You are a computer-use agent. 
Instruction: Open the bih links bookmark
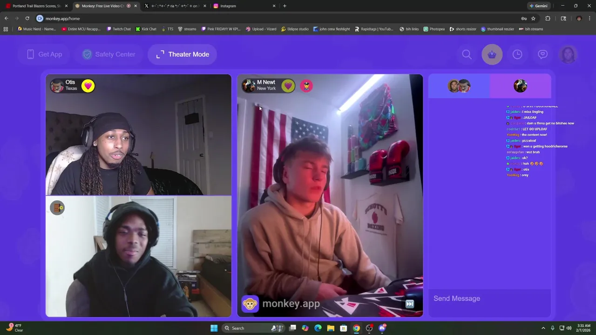[409, 29]
